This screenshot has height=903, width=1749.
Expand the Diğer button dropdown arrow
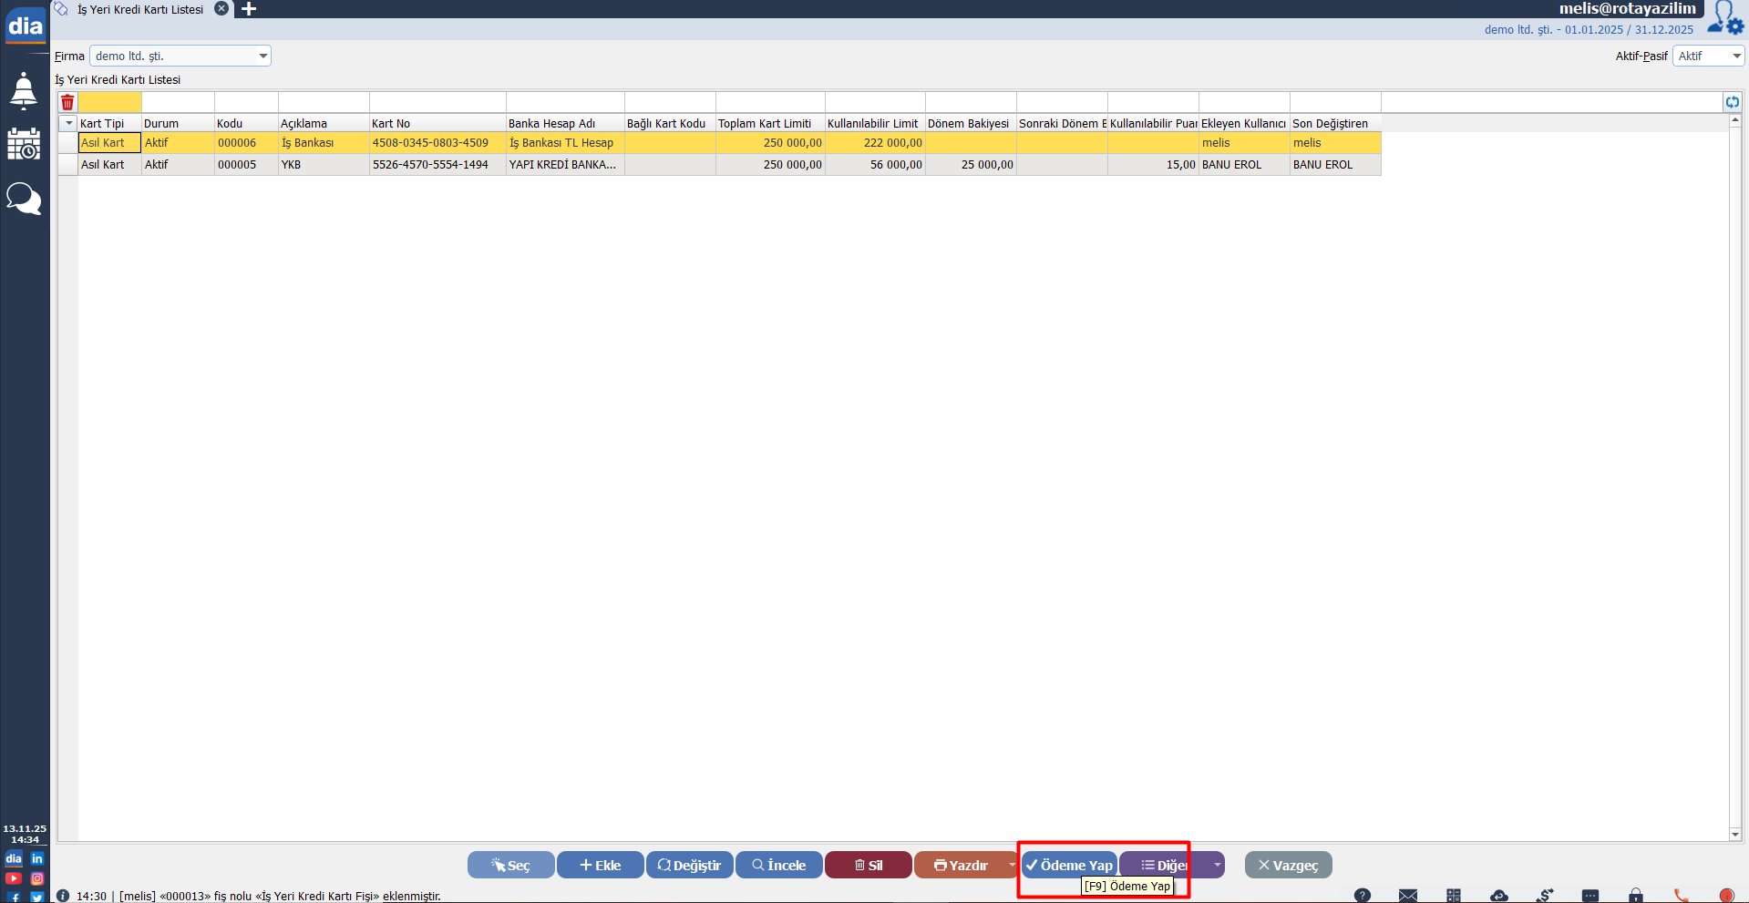coord(1217,865)
